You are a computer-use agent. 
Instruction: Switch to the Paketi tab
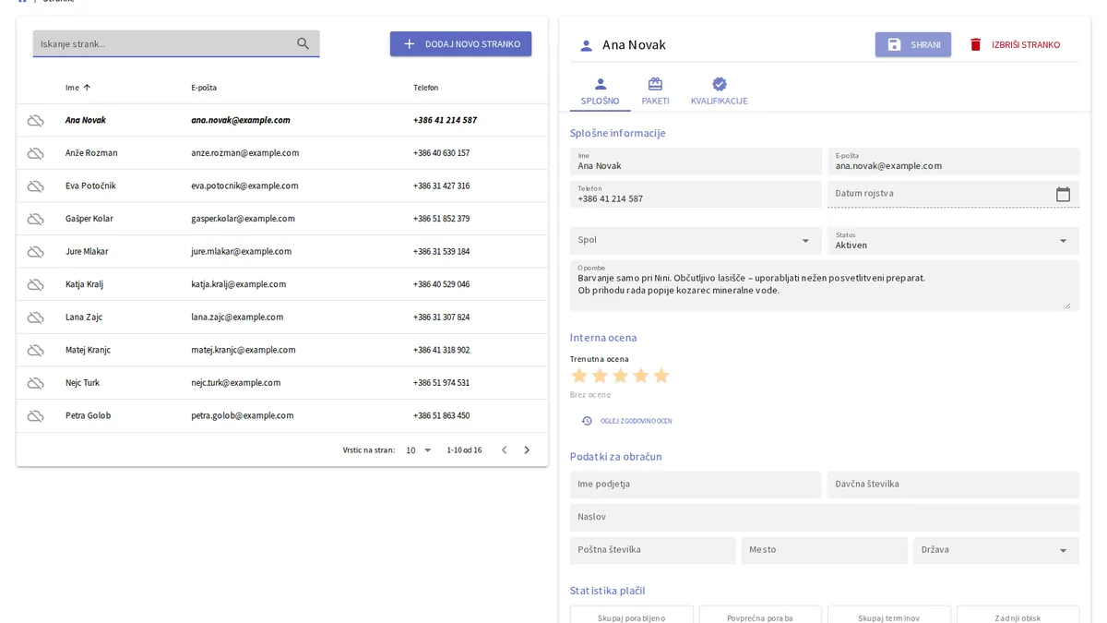655,91
